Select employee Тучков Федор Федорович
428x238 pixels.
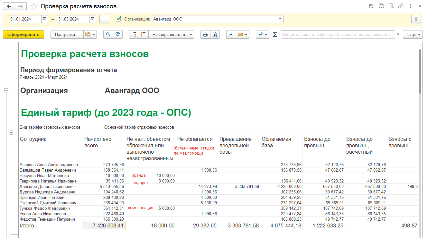(x=45, y=208)
